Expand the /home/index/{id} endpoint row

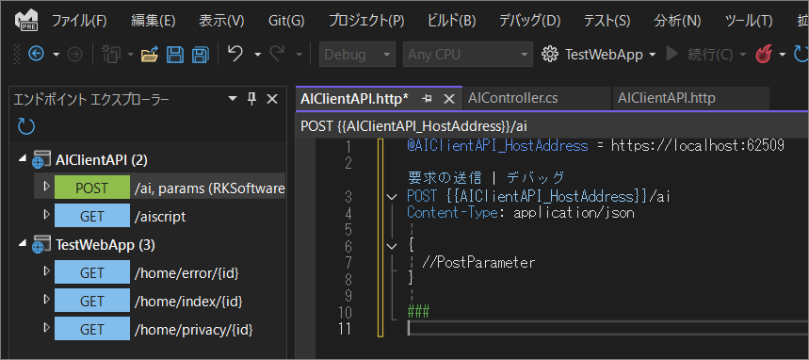(x=46, y=299)
